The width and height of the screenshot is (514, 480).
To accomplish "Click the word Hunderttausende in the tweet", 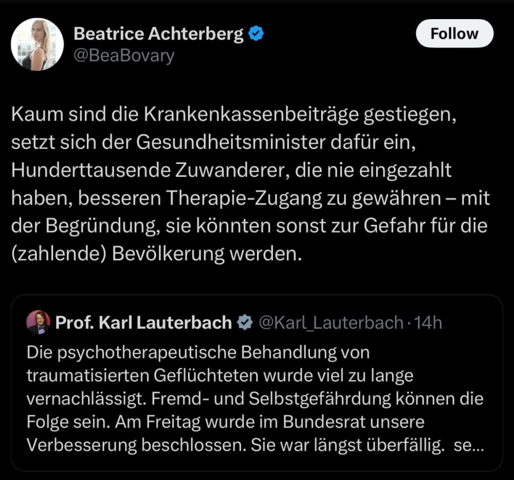I will (90, 170).
